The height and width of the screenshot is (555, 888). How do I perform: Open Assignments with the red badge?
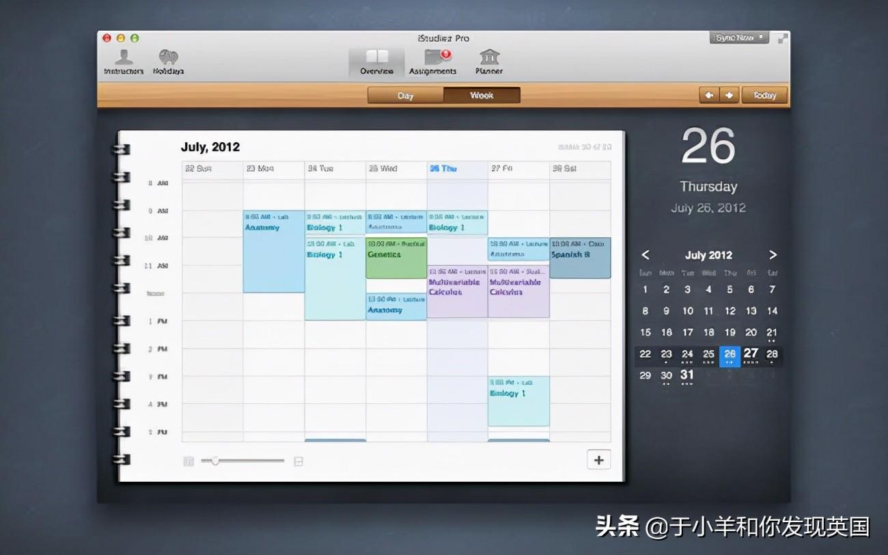[432, 62]
